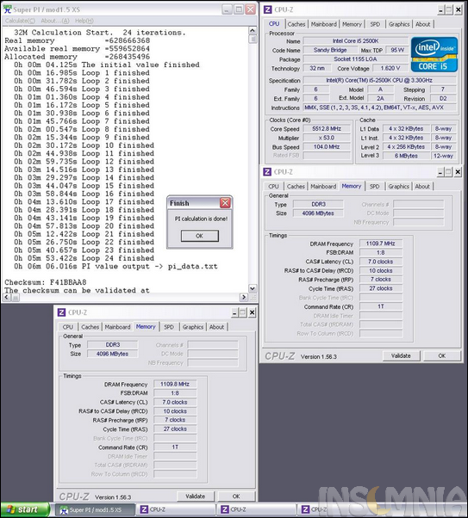This screenshot has height=518, width=468.
Task: Confirm OK in the Finish dialog
Action: pos(200,236)
